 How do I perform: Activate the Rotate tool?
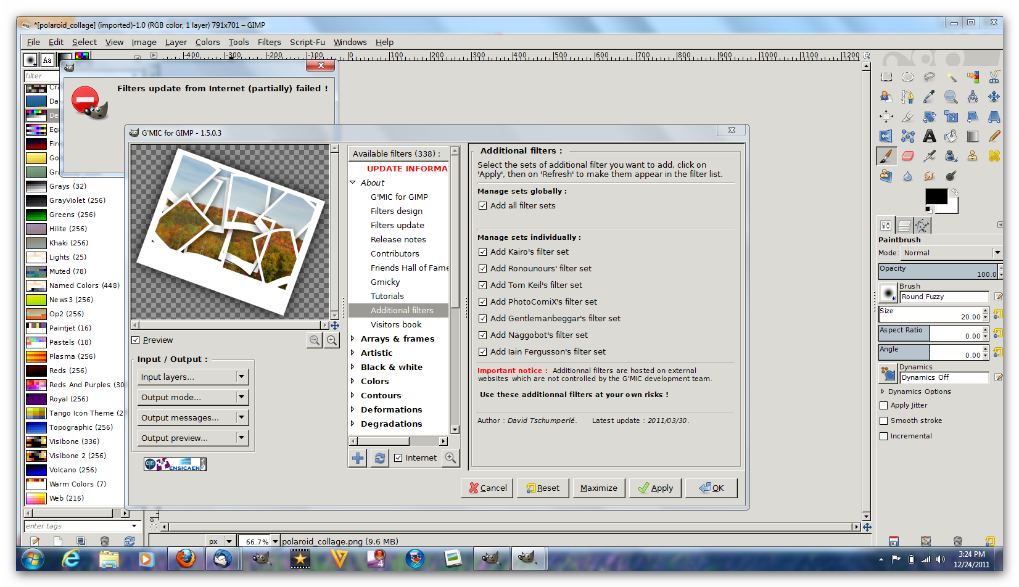[929, 117]
